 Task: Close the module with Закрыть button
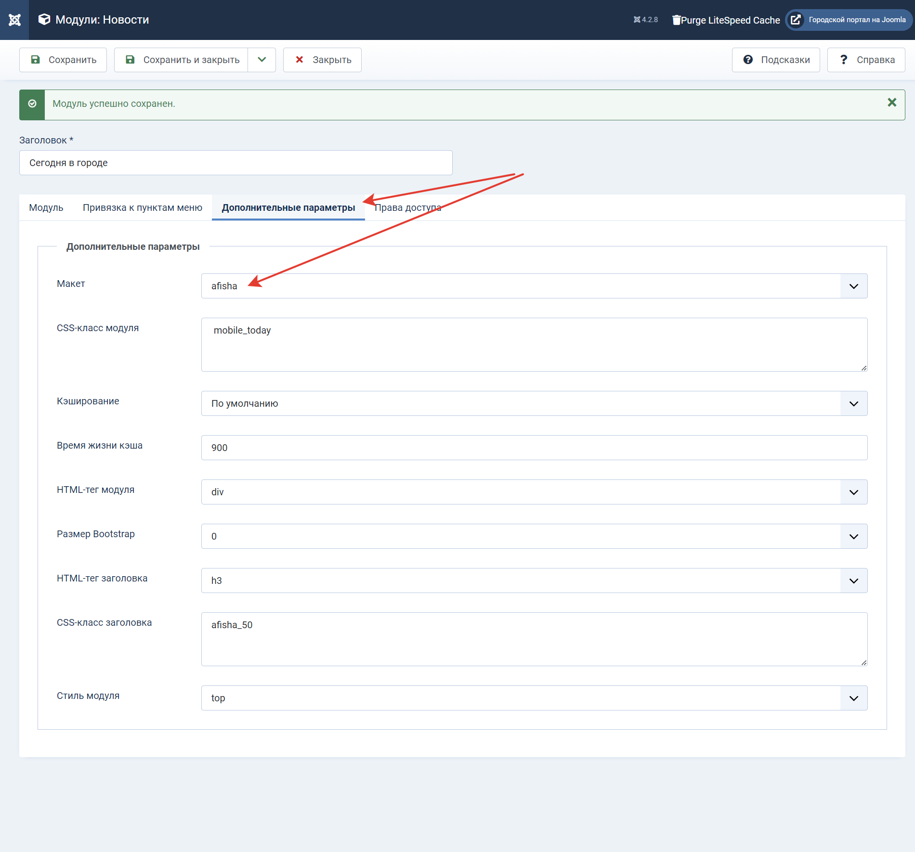pyautogui.click(x=322, y=60)
